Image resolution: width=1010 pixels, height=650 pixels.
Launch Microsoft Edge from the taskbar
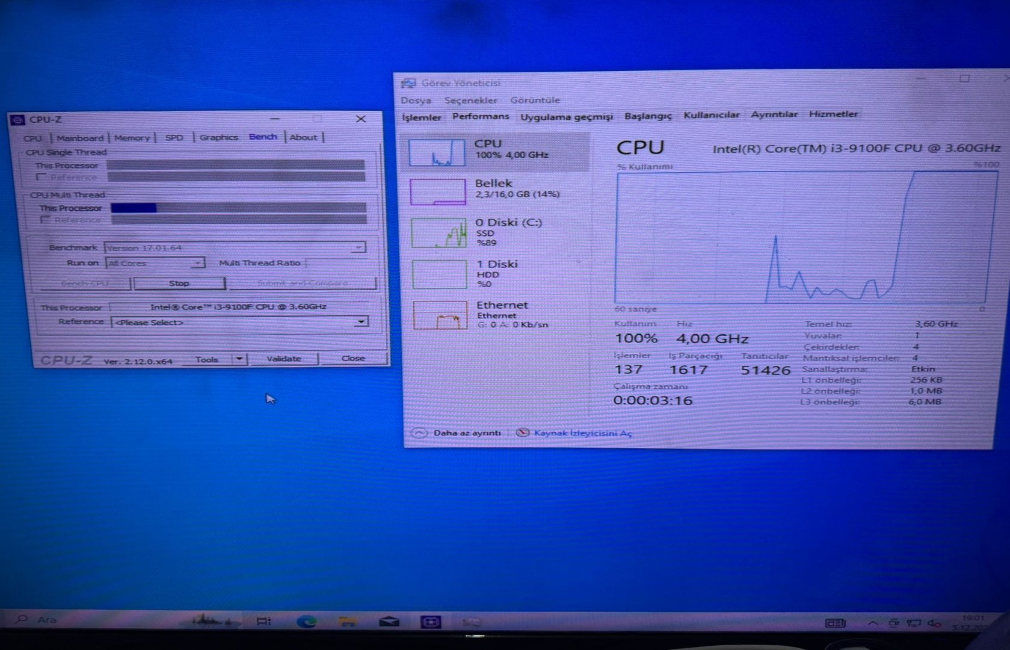[306, 621]
